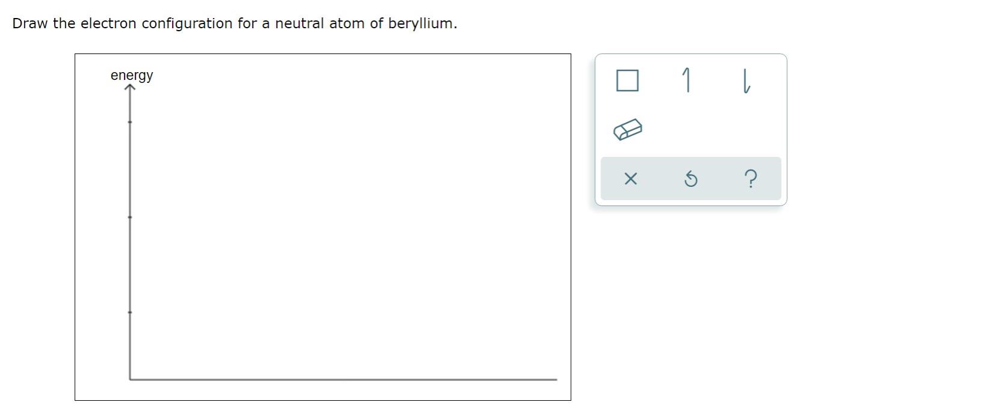Click the lowest tick mark on energy axis
The width and height of the screenshot is (989, 408).
pyautogui.click(x=130, y=312)
